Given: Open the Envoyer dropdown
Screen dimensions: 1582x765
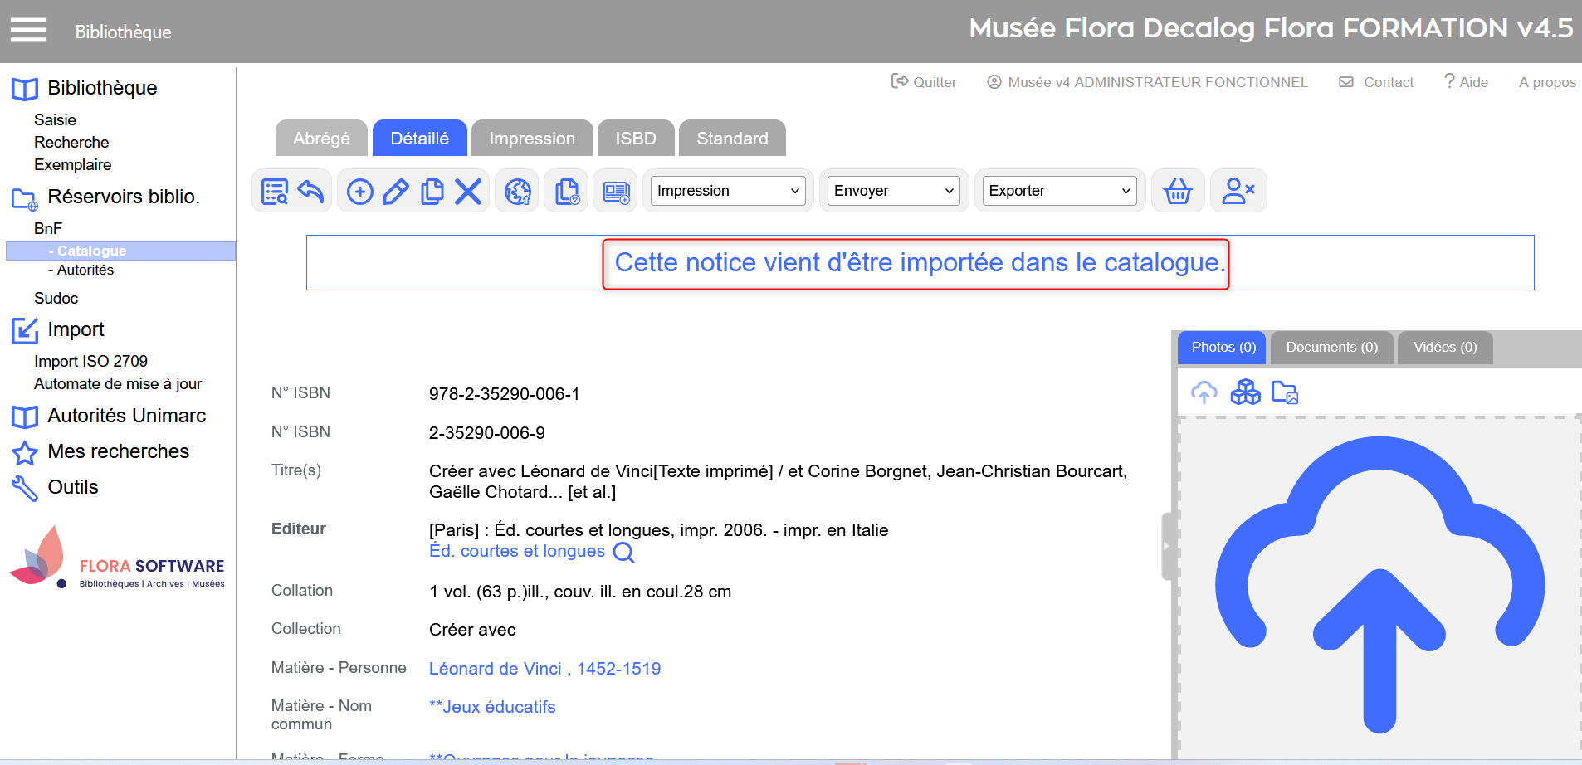Looking at the screenshot, I should [893, 191].
